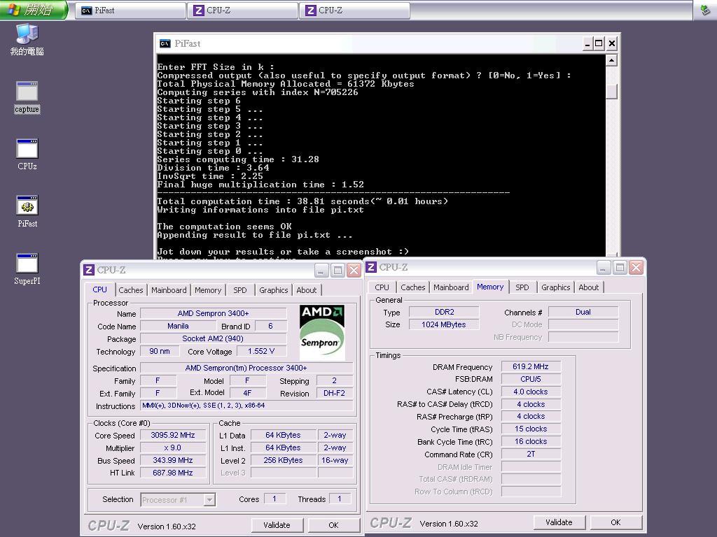
Task: Open Caches tab in left CPU-Z window
Action: pos(131,290)
